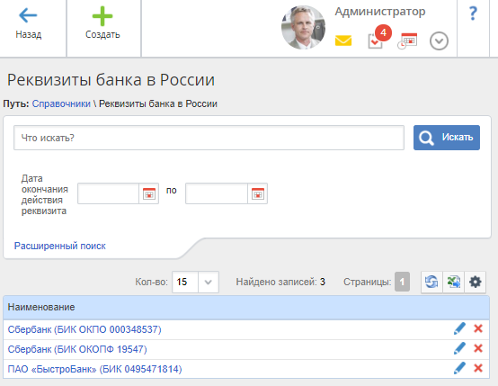Expand the circled chevron user menu
Screen dimensions: 498x386
(x=439, y=41)
